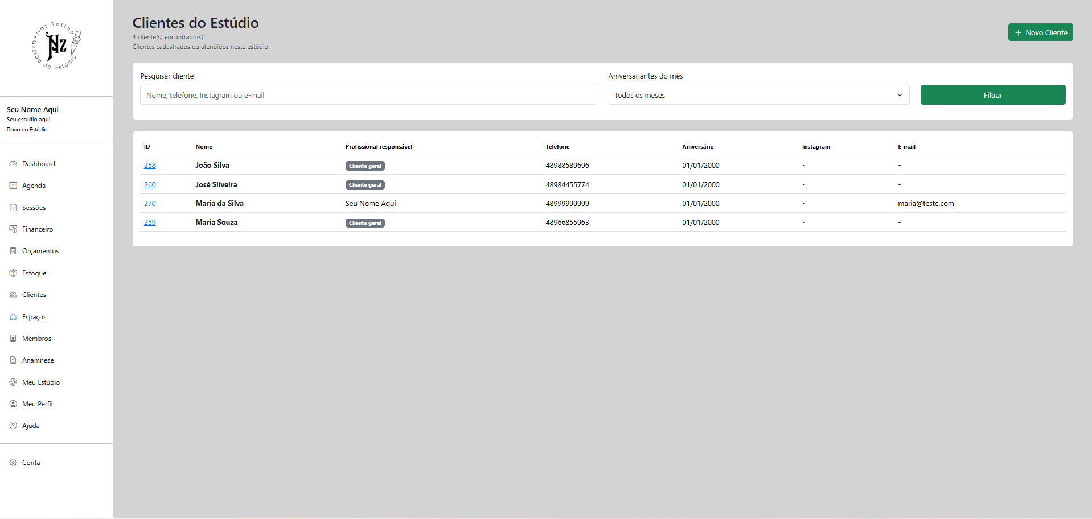Open the Financeiro menu entry
The width and height of the screenshot is (1092, 519).
tap(38, 229)
